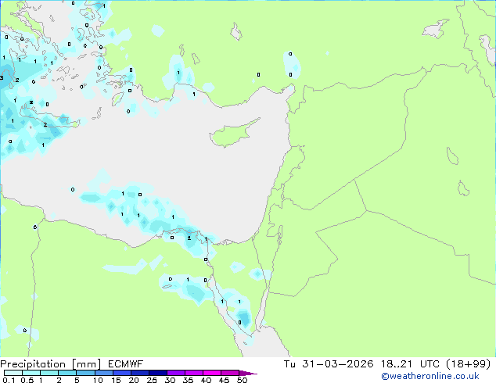The image size is (496, 383).
Task: Pick the 35–40 mm purple legend swatch
Action: click(193, 373)
